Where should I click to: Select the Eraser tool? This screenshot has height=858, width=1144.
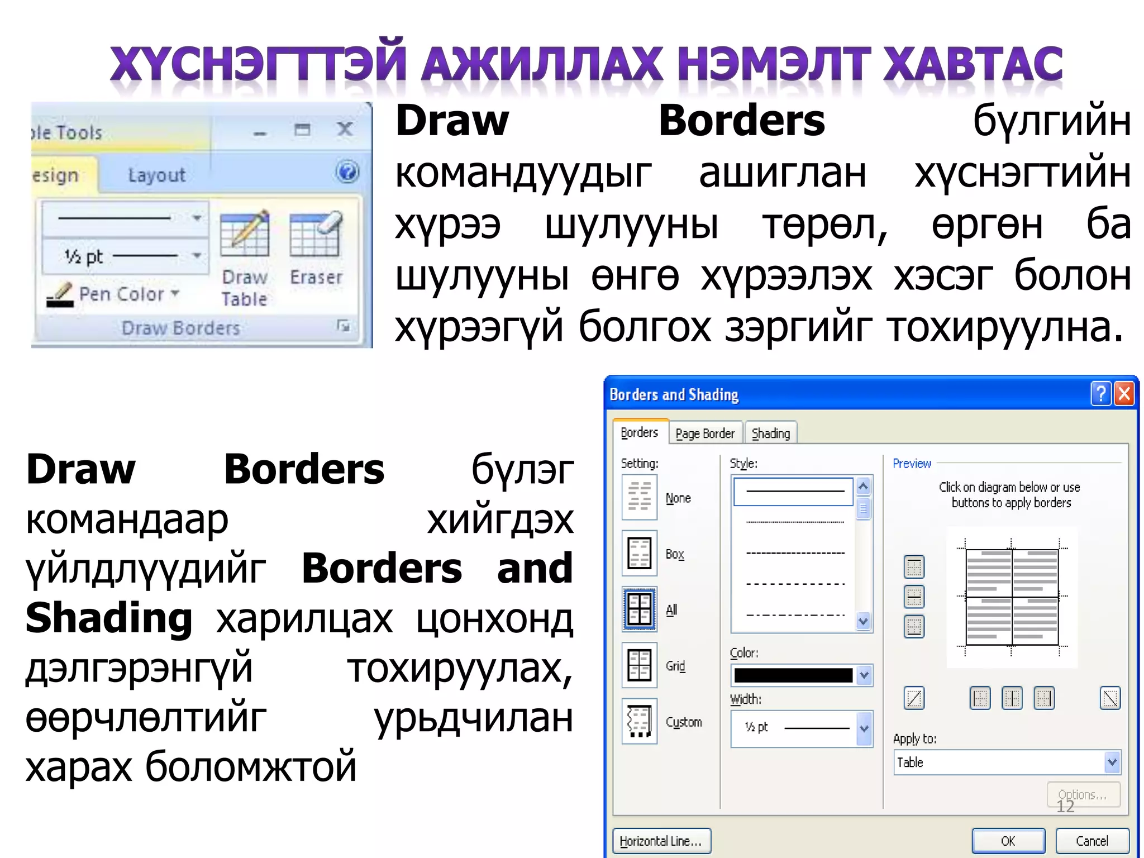[x=316, y=249]
